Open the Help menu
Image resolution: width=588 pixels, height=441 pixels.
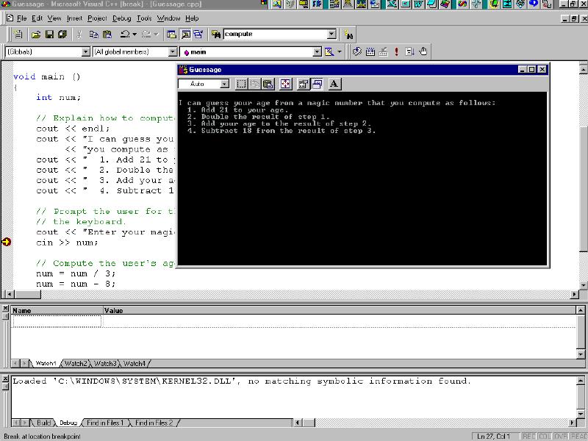(x=192, y=18)
